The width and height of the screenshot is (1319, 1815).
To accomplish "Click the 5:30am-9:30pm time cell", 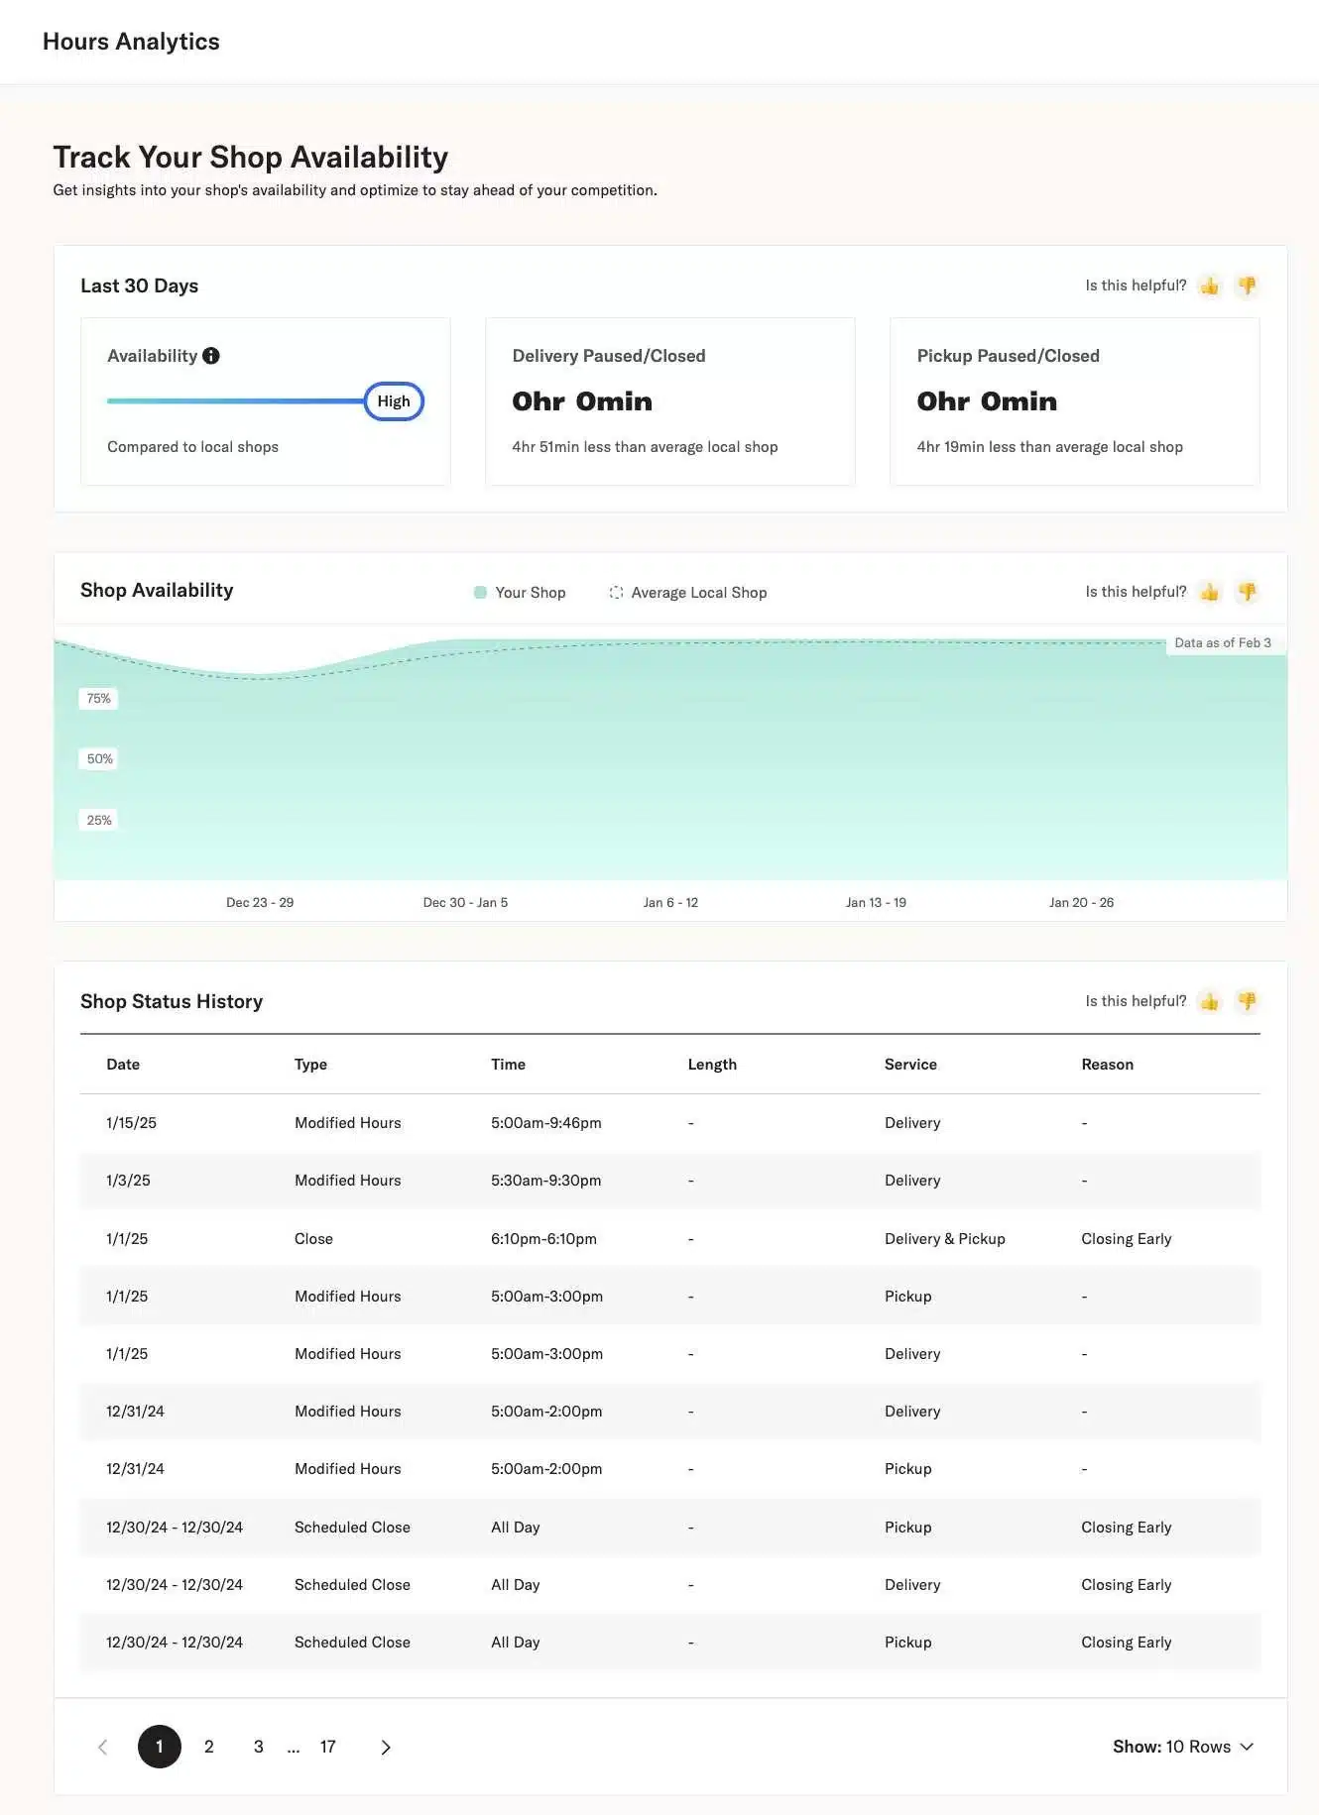I will tap(545, 1181).
